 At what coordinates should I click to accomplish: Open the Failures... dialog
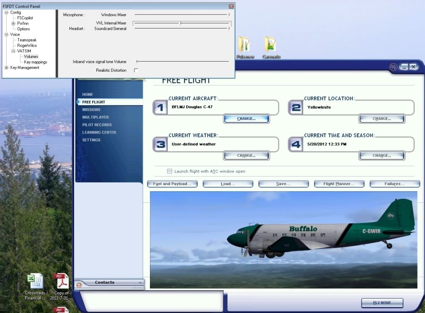pyautogui.click(x=394, y=184)
